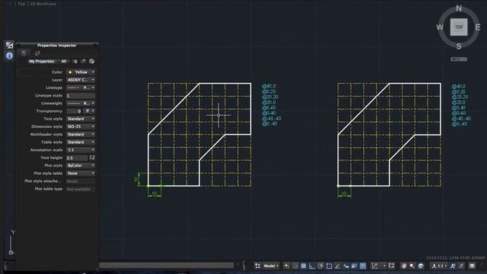The image size is (487, 274).
Task: Open the Plot style table dropdown
Action: 81,174
